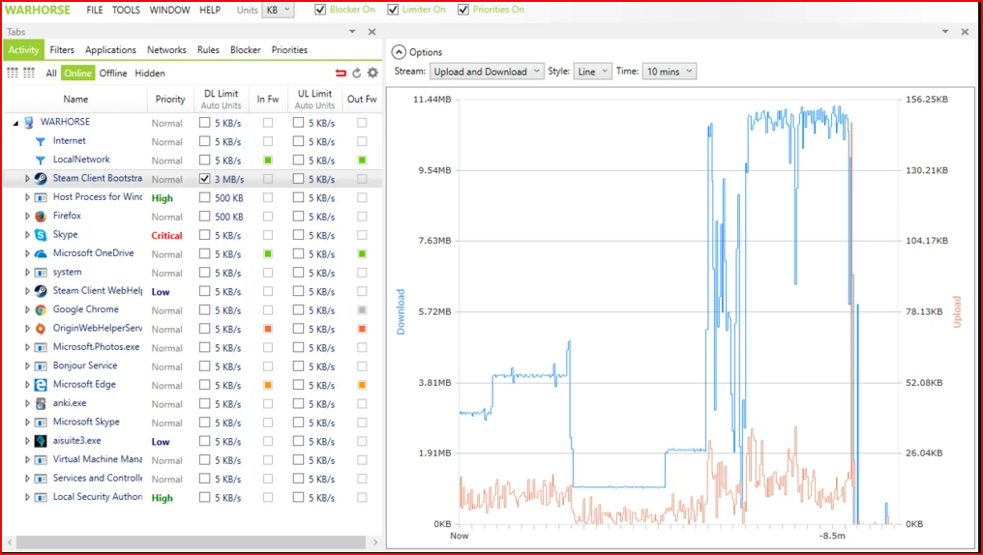
Task: Switch to the Priorities tab
Action: (x=289, y=49)
